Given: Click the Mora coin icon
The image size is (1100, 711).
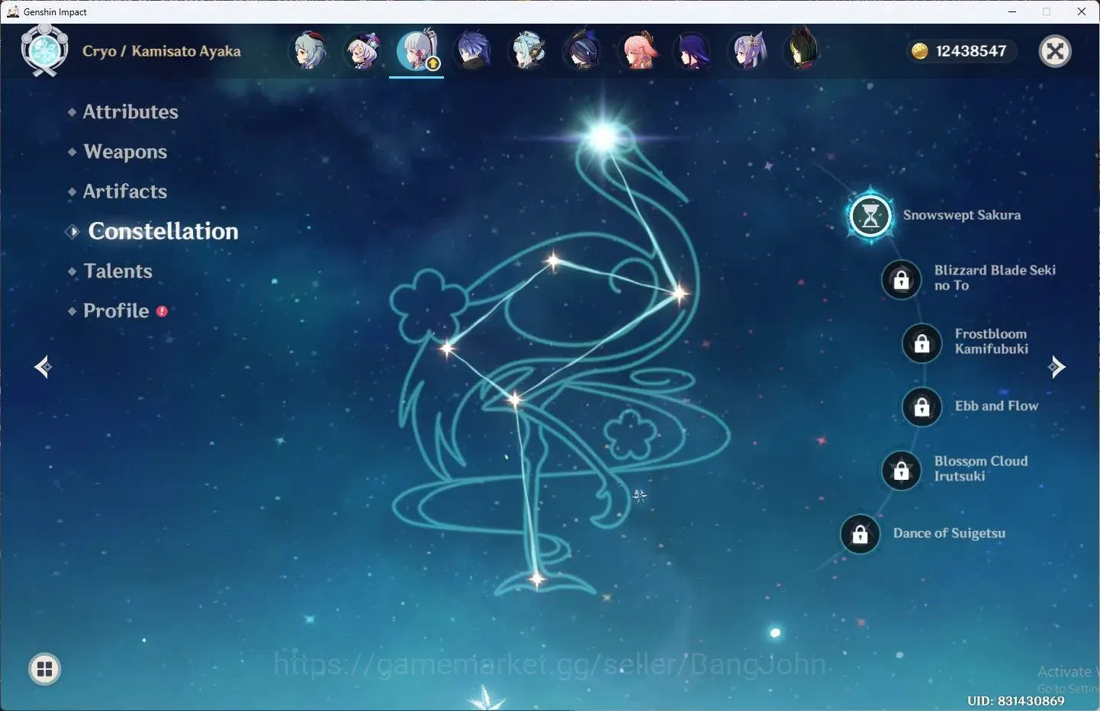Looking at the screenshot, I should (x=920, y=51).
